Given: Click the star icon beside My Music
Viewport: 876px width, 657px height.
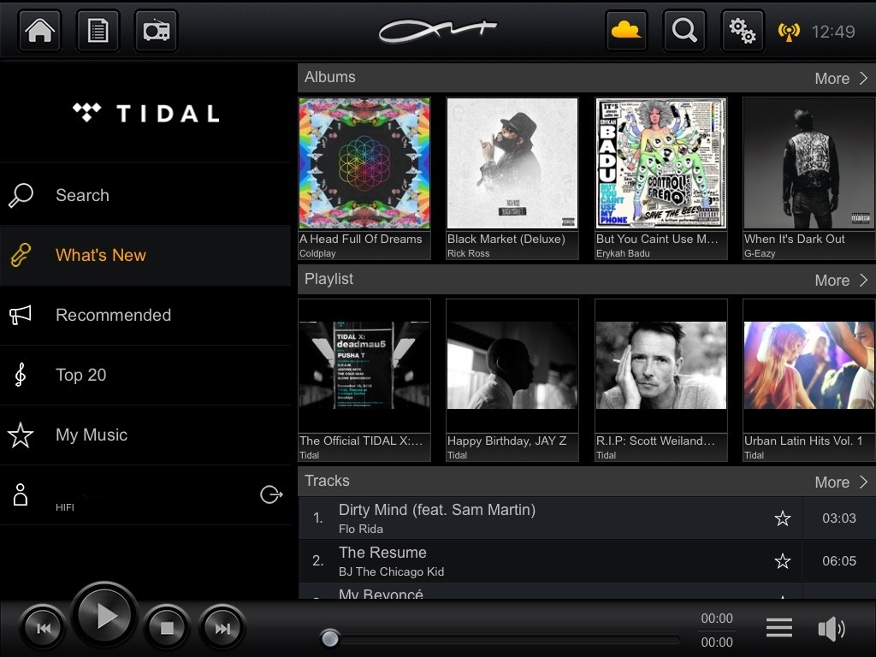Looking at the screenshot, I should [x=21, y=435].
